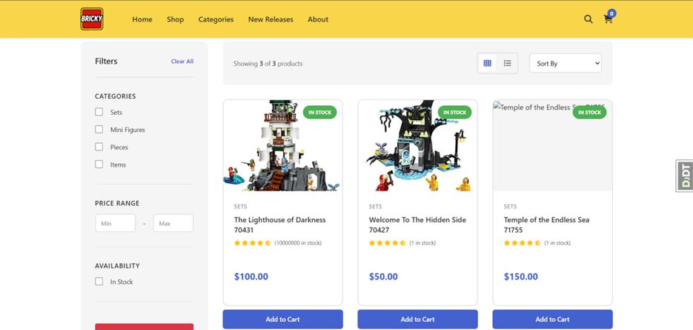The height and width of the screenshot is (330, 693).
Task: Click Lighthouse of Darkness star rating
Action: click(252, 243)
